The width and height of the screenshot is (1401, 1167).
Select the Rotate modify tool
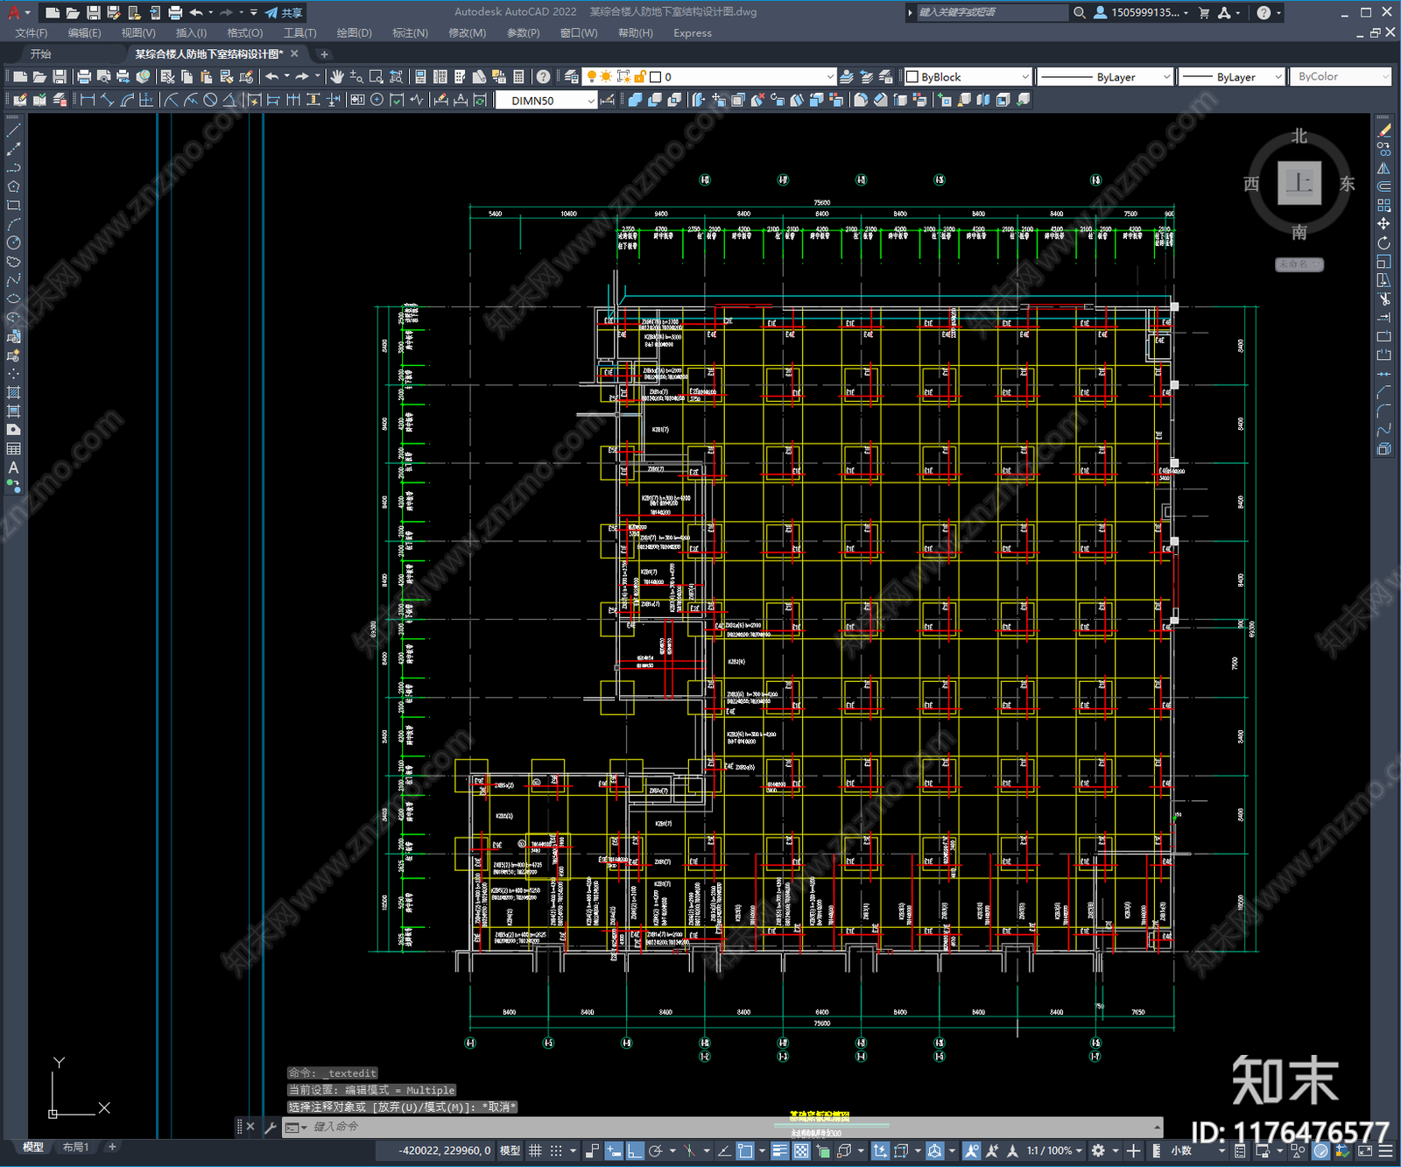coord(1383,243)
